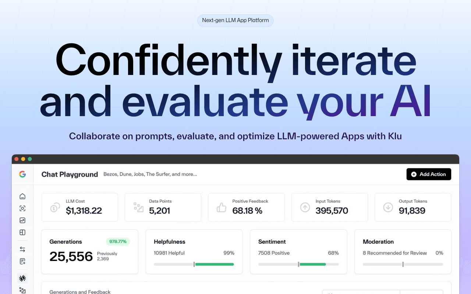The image size is (471, 294).
Task: Click the 'Generations and Feedback' heading
Action: tap(80, 292)
